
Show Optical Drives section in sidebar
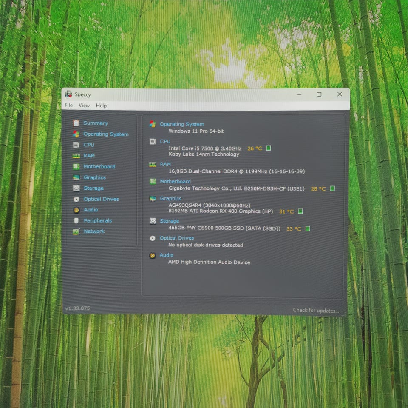click(x=101, y=199)
